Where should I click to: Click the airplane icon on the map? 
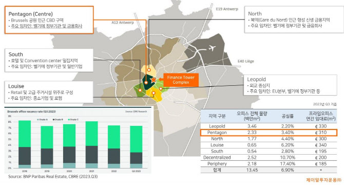(212, 48)
